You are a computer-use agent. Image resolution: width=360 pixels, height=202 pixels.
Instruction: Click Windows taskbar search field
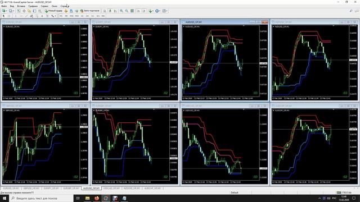[x=41, y=198]
